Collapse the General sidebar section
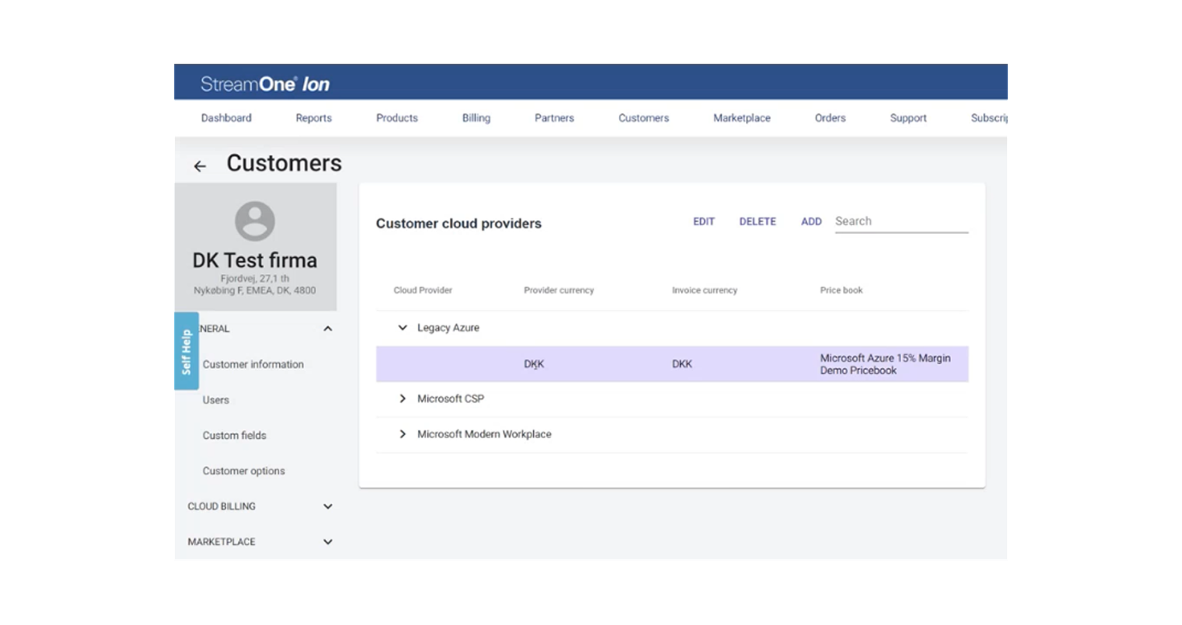The height and width of the screenshot is (625, 1182). [x=327, y=329]
